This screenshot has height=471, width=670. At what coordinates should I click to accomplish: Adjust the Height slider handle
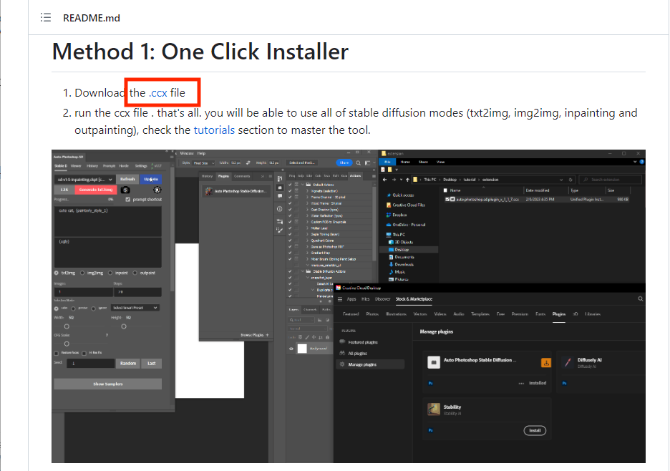124,326
